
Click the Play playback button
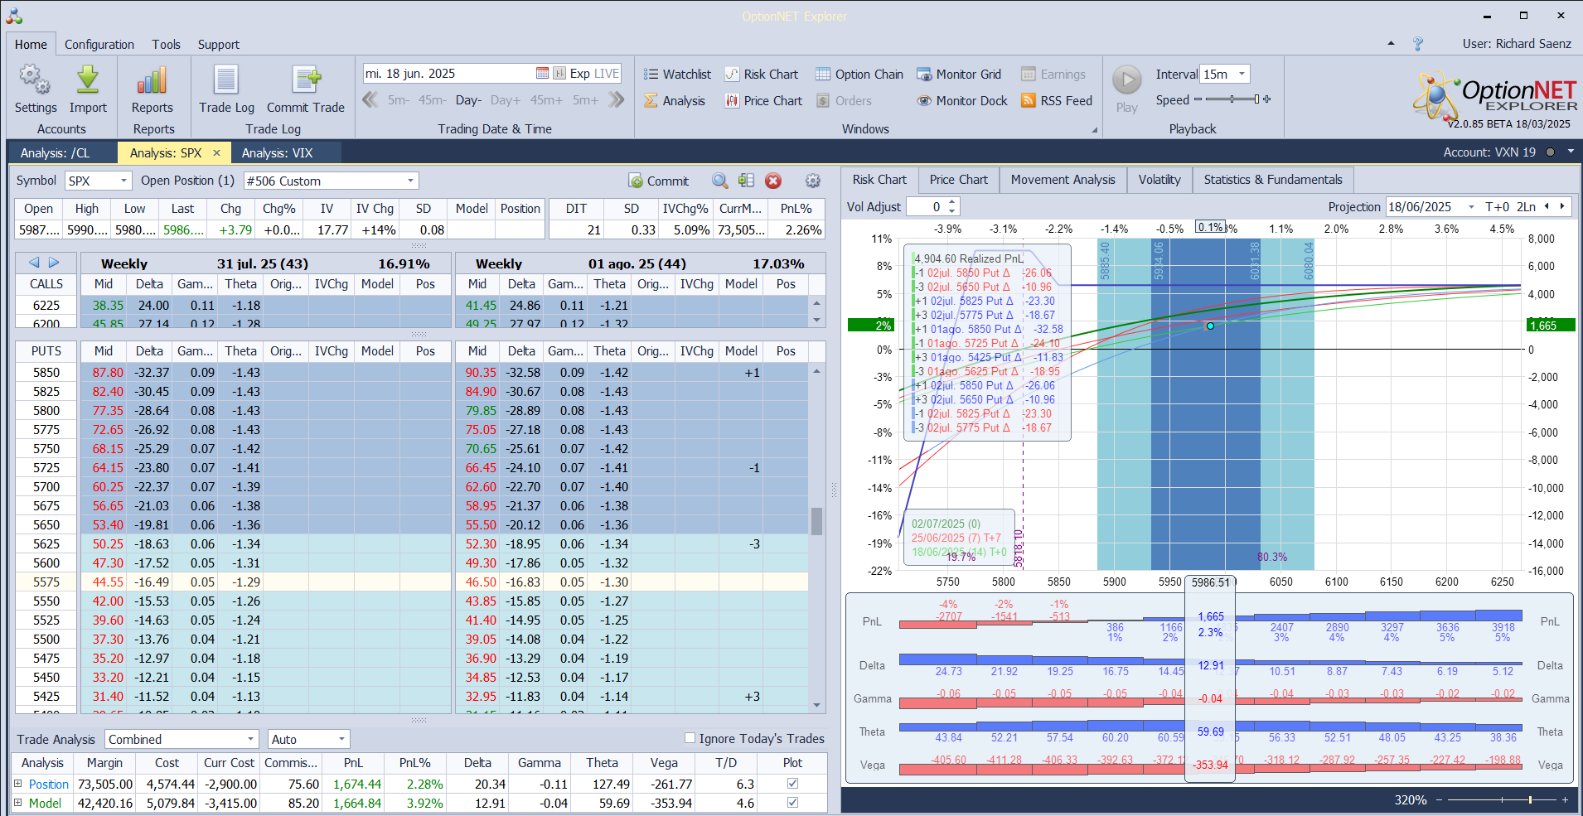pyautogui.click(x=1126, y=80)
